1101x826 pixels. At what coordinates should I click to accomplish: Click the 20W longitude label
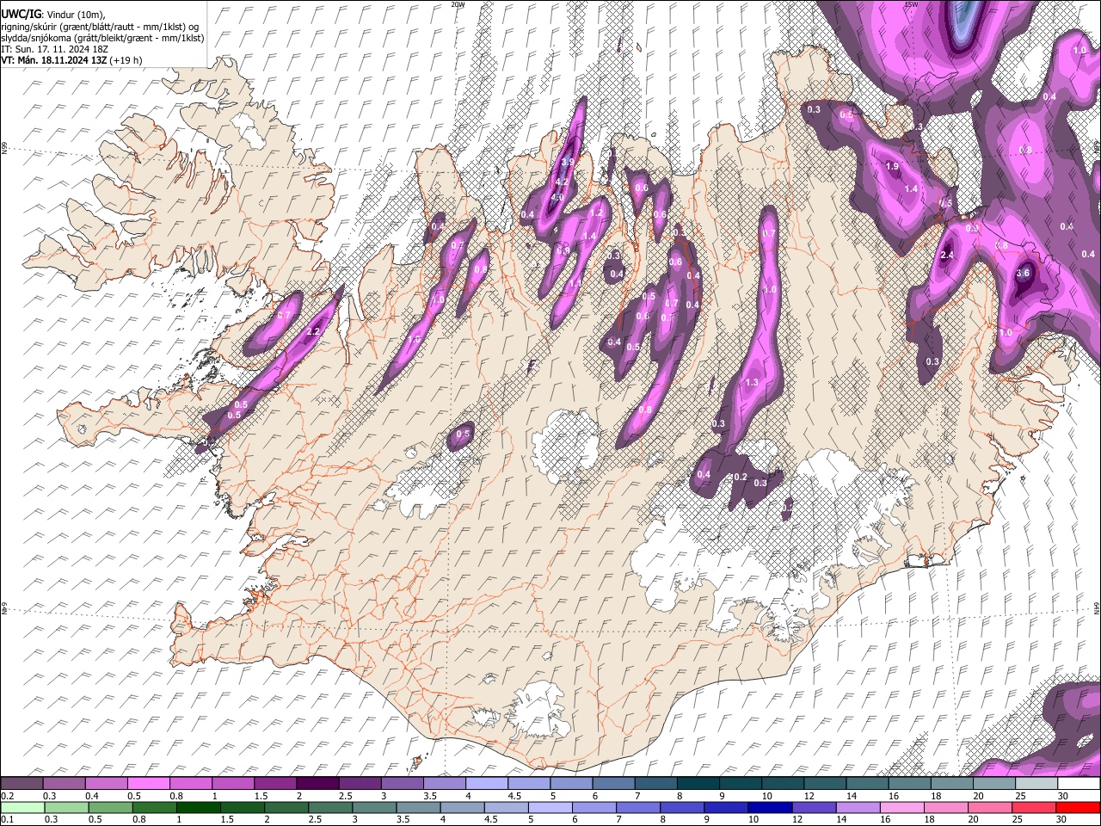tap(458, 4)
